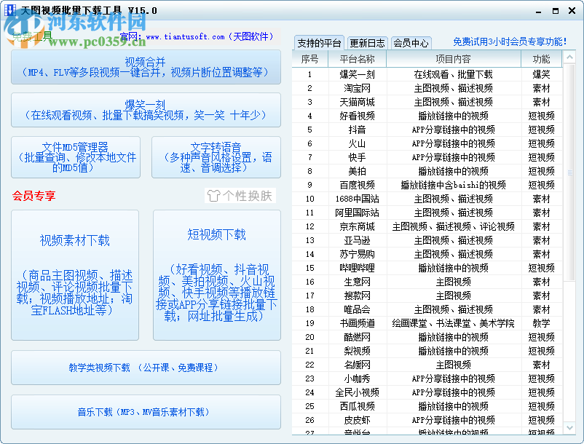This screenshot has height=444, width=584.
Task: Select the 火山 platform row
Action: click(427, 143)
